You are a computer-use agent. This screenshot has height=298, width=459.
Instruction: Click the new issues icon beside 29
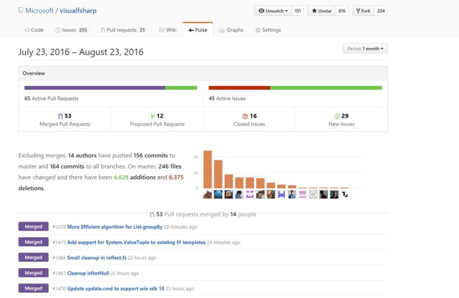pos(337,116)
